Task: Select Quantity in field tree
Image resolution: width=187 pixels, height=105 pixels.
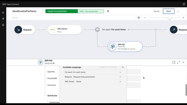Action: [51, 72]
